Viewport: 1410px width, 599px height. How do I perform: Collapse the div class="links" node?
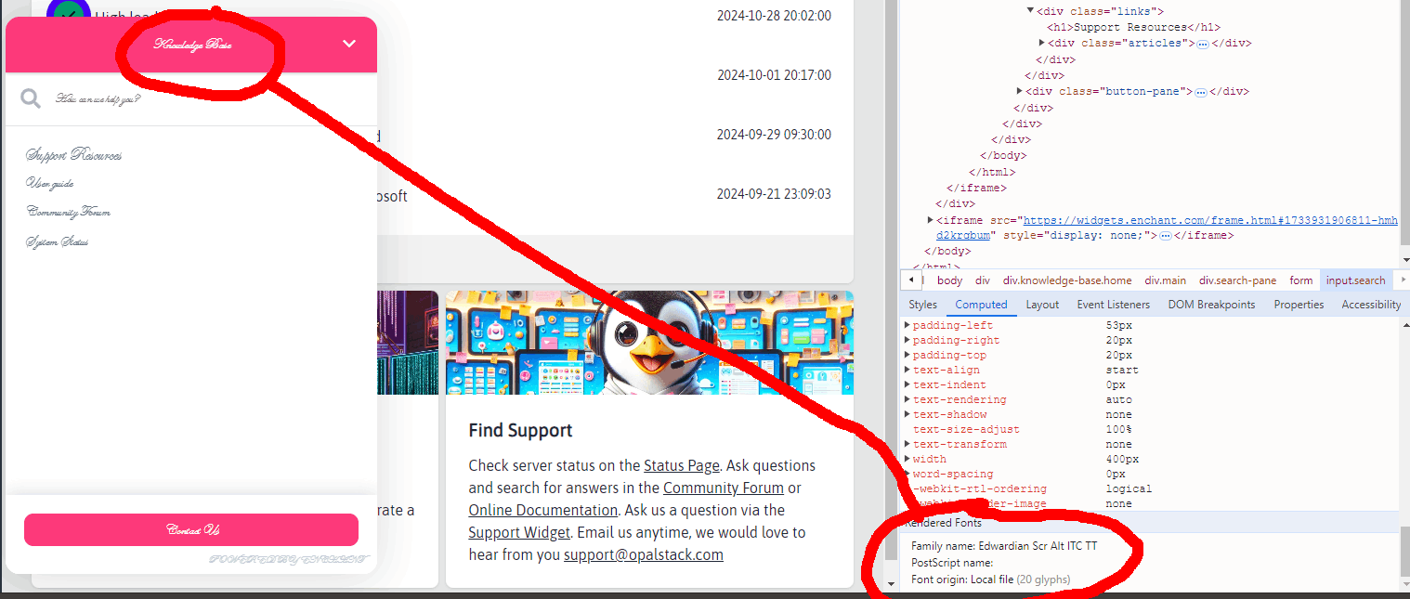tap(1030, 11)
